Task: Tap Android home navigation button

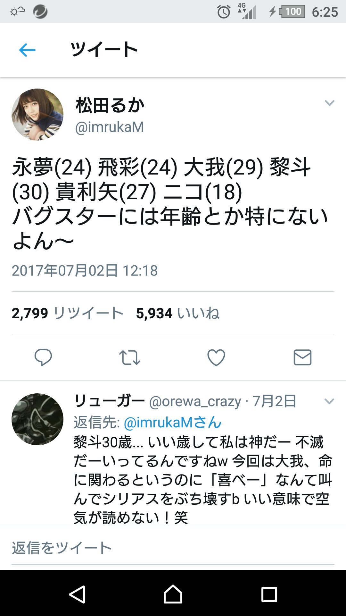Action: 173,594
